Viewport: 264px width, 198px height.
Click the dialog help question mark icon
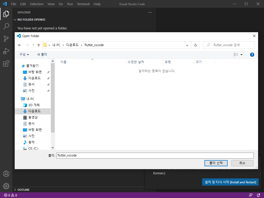point(252,55)
